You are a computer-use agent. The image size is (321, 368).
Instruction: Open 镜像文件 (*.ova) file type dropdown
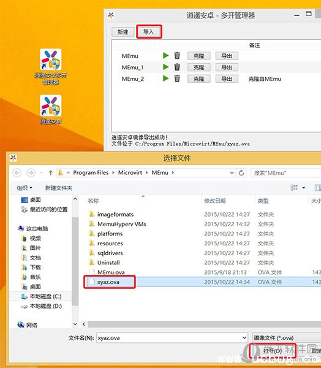(287, 338)
